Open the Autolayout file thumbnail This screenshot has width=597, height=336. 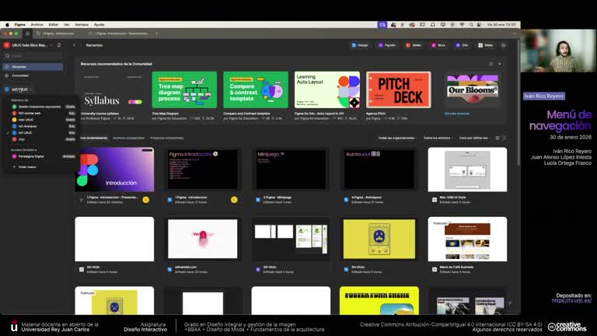(x=379, y=170)
